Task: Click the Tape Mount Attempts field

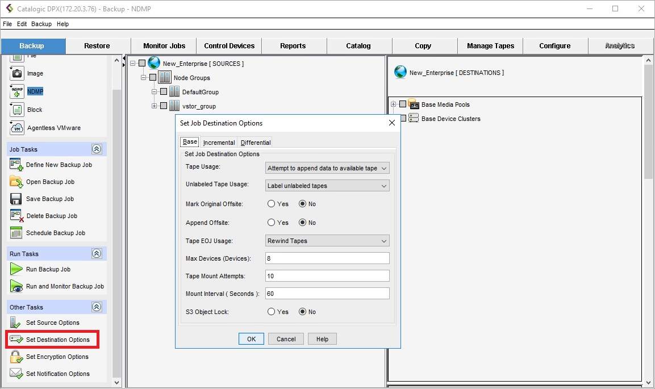Action: pyautogui.click(x=327, y=276)
